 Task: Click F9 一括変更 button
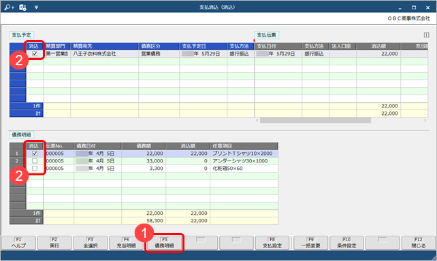(x=311, y=243)
